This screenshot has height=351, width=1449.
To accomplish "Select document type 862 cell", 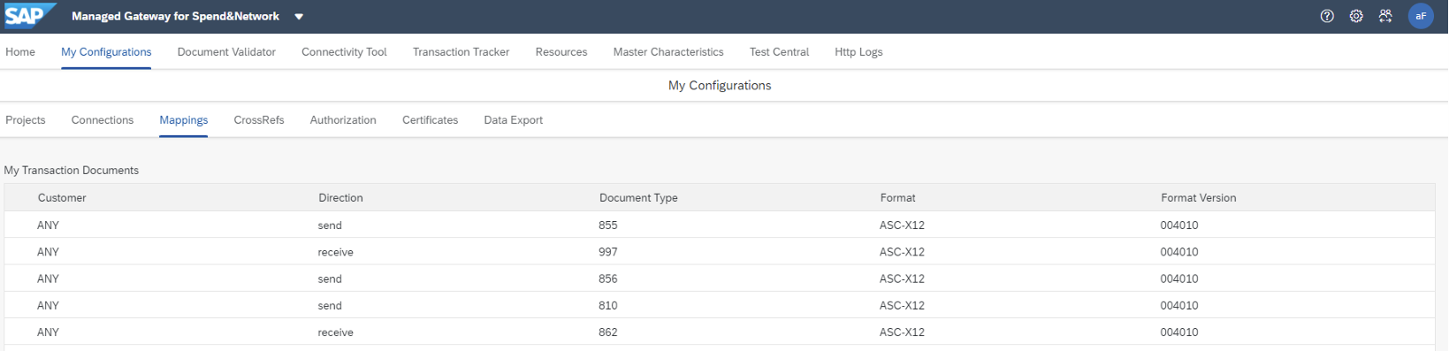I will 608,332.
